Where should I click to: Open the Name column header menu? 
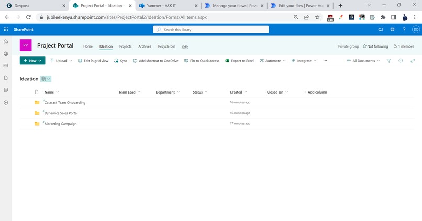point(52,92)
